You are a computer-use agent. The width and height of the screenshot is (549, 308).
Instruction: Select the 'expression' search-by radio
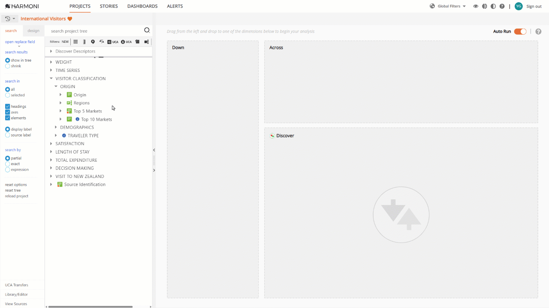click(x=7, y=170)
